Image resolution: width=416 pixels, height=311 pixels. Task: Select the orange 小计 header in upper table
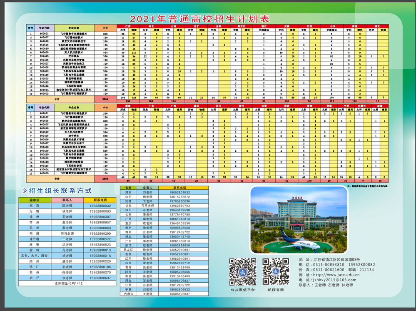pyautogui.click(x=105, y=28)
